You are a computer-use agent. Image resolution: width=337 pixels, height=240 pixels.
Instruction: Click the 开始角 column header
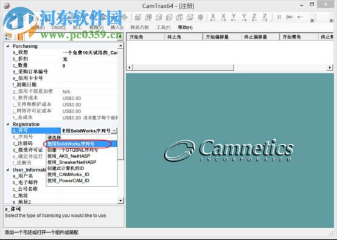coord(145,37)
